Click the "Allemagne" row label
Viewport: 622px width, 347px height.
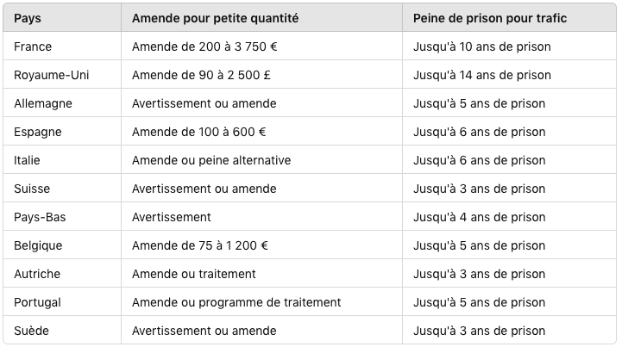click(x=43, y=103)
